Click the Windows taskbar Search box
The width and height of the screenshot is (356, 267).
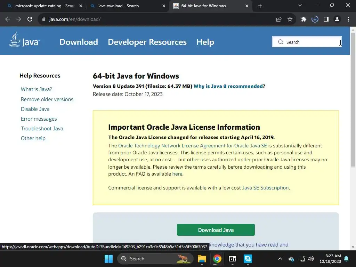pyautogui.click(x=155, y=259)
